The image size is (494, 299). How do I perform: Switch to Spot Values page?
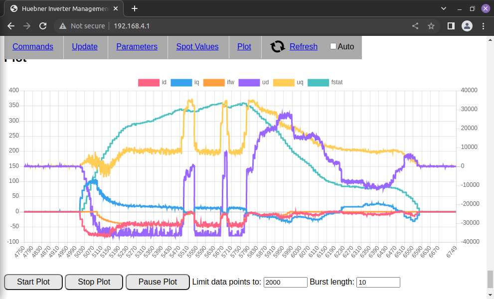pos(197,46)
